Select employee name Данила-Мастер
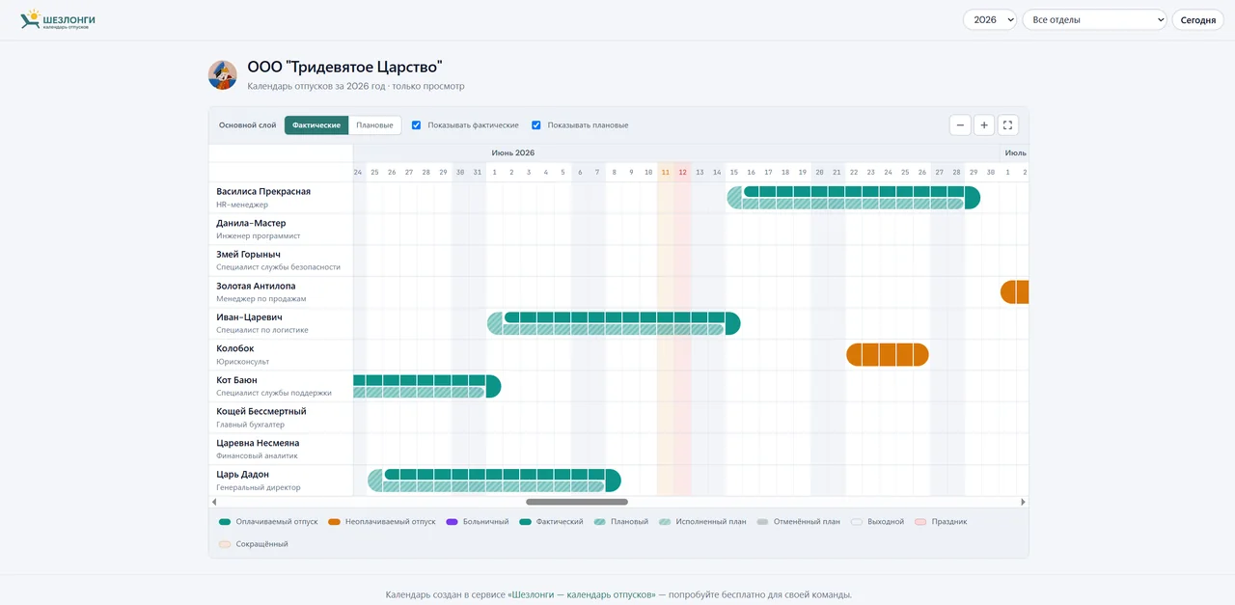1235x605 pixels. (x=251, y=223)
